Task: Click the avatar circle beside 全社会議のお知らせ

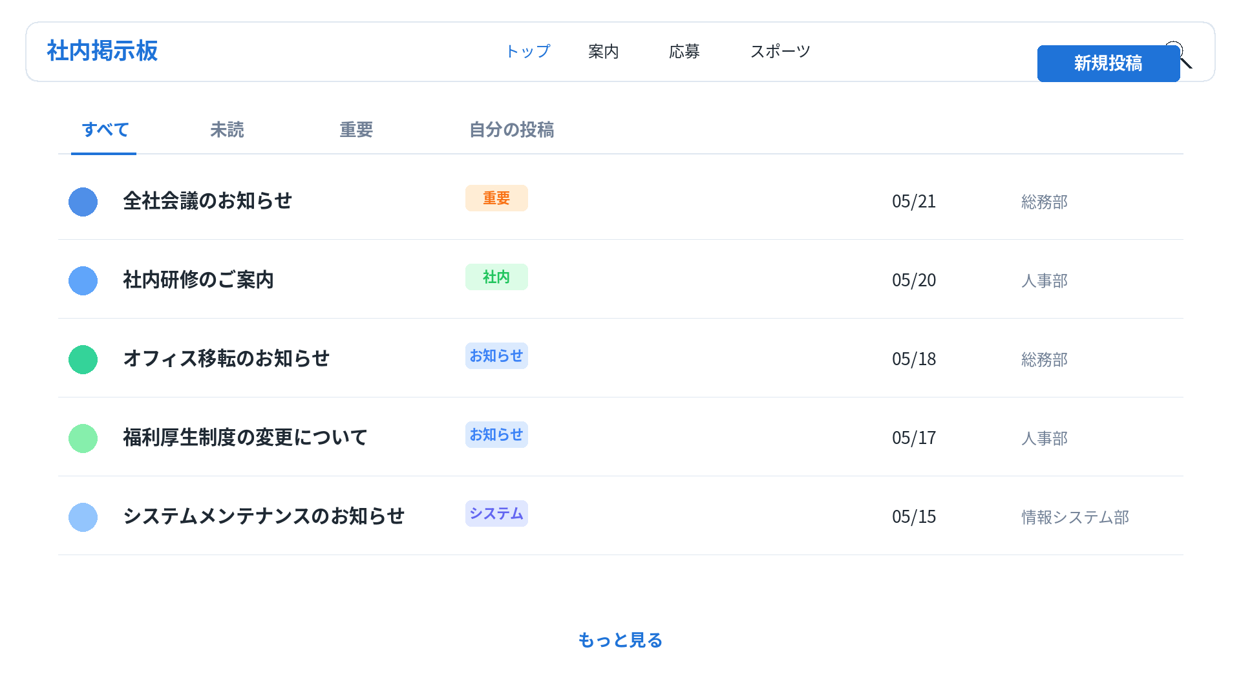Action: (83, 202)
